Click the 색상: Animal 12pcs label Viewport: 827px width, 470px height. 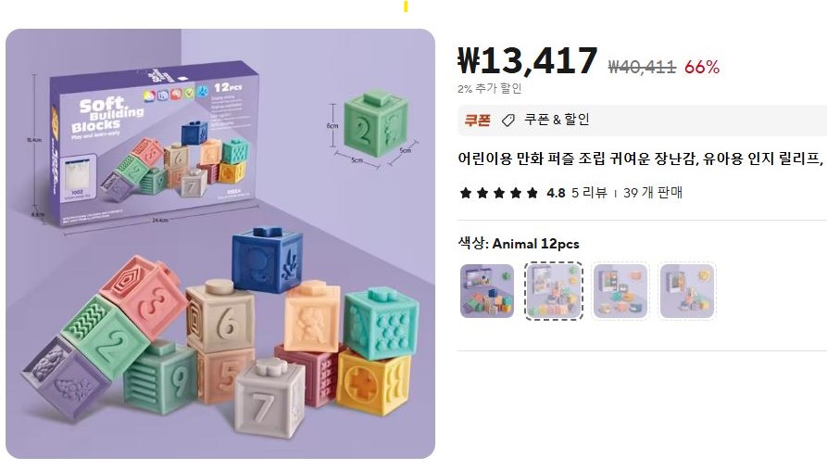[519, 244]
